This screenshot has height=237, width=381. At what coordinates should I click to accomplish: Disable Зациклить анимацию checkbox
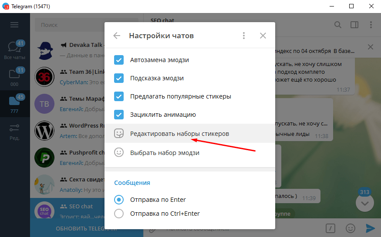pos(119,115)
